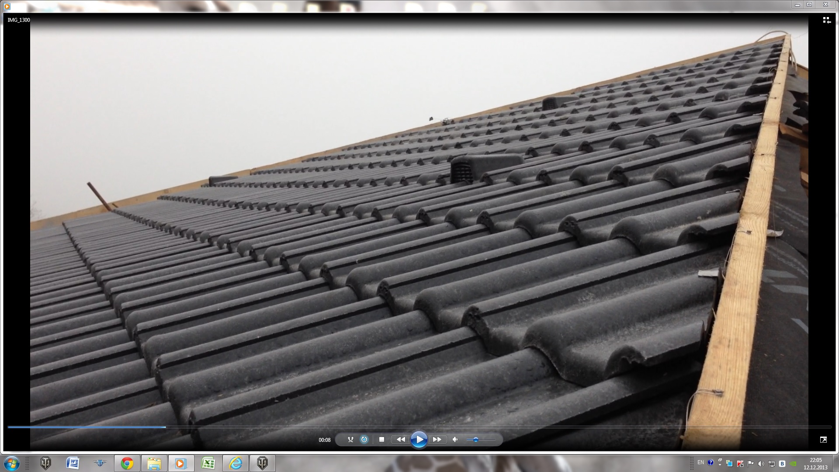Viewport: 839px width, 472px height.
Task: Open Kaspersky tray icon
Action: click(x=740, y=464)
